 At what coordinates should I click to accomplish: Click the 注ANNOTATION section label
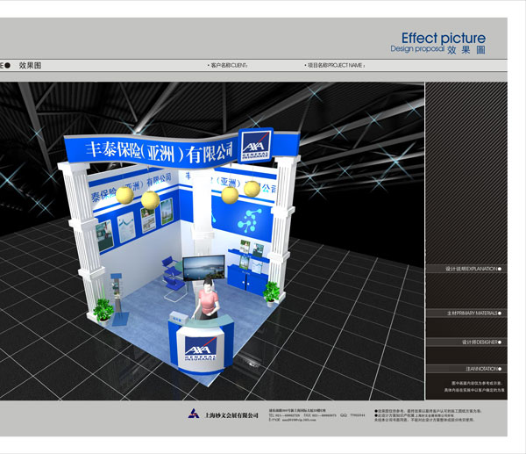(x=483, y=369)
